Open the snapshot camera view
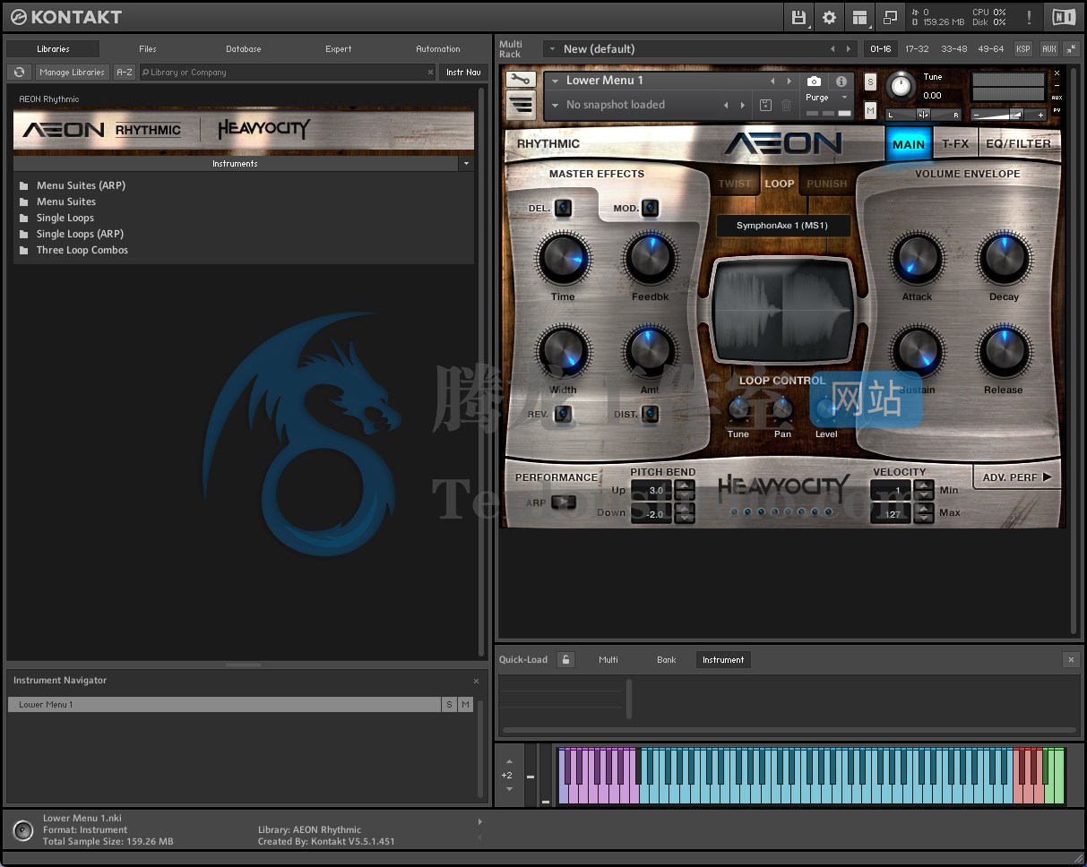The image size is (1087, 867). point(814,81)
